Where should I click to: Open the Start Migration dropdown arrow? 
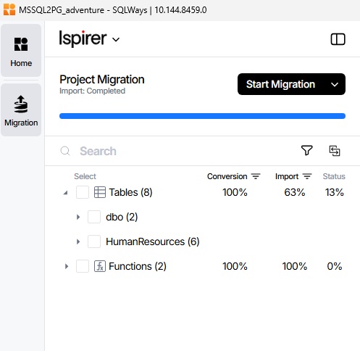pos(335,84)
